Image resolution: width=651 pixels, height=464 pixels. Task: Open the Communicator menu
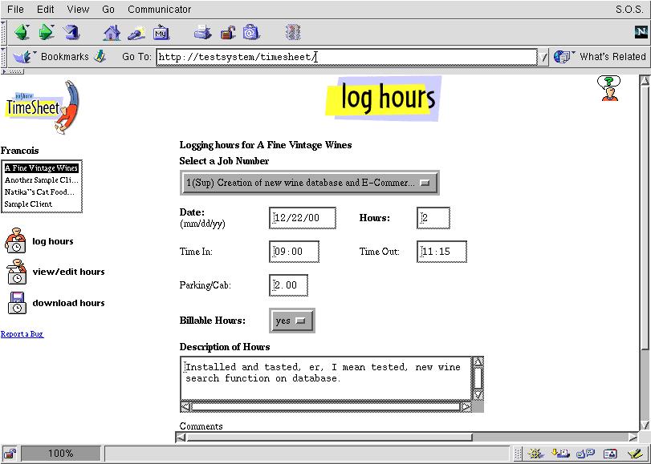159,10
